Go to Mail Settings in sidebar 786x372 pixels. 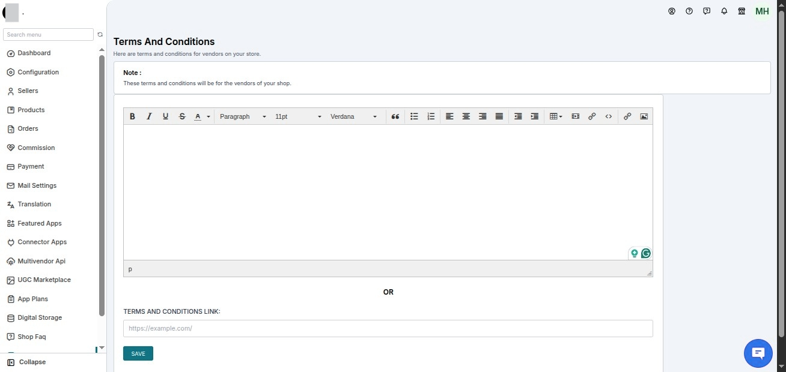tap(37, 185)
